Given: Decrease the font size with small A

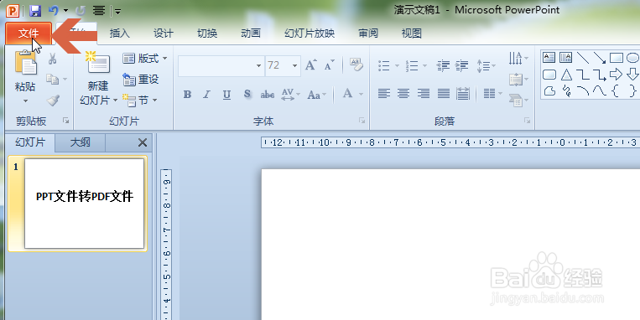Looking at the screenshot, I should (x=329, y=65).
